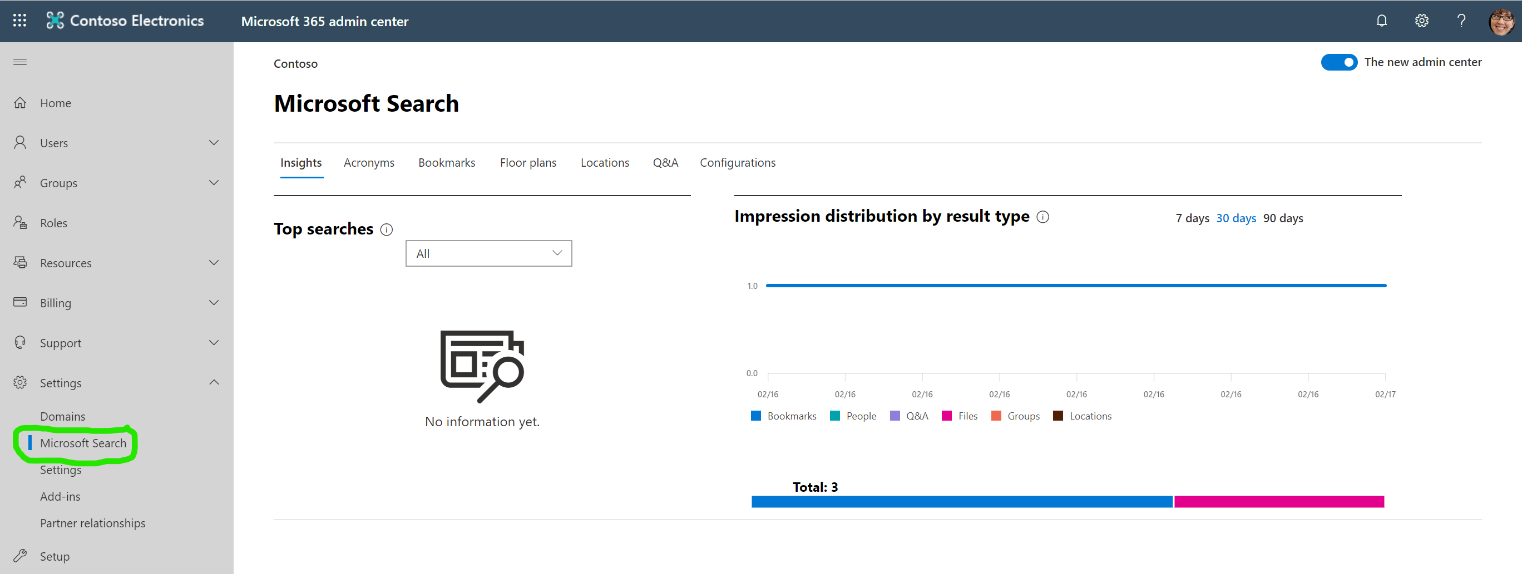Image resolution: width=1522 pixels, height=574 pixels.
Task: Collapse the navigation hamburger menu
Action: point(20,62)
